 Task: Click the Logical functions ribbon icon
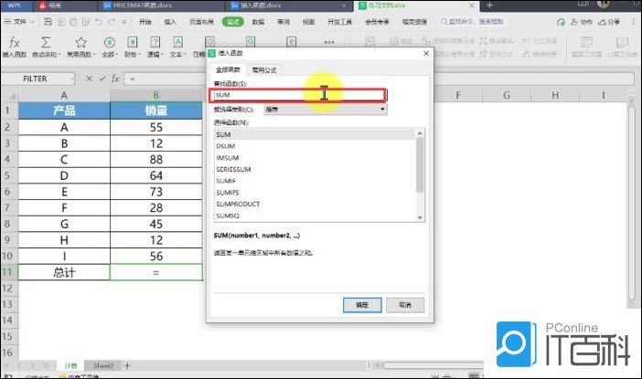[x=155, y=43]
